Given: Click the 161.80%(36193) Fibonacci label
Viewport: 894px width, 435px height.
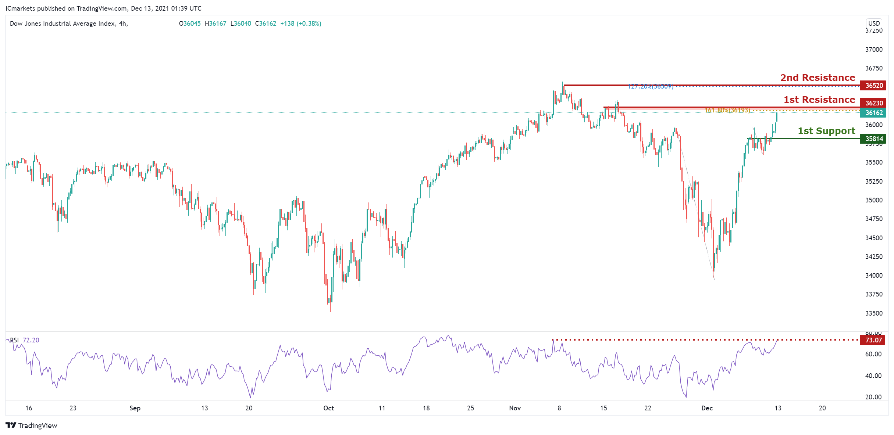Looking at the screenshot, I should 727,110.
